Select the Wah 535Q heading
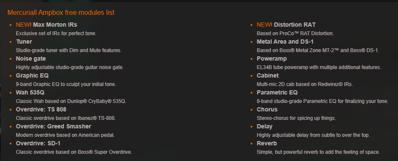 tap(30, 92)
